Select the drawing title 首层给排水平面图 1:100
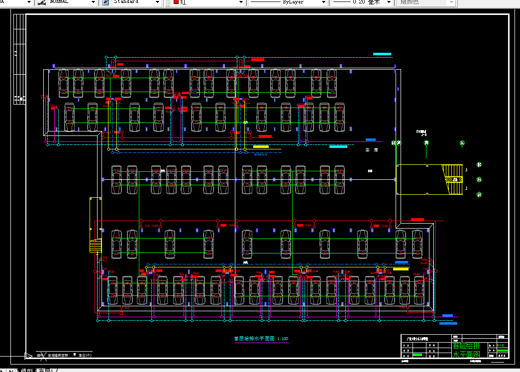The image size is (520, 372). pyautogui.click(x=261, y=339)
